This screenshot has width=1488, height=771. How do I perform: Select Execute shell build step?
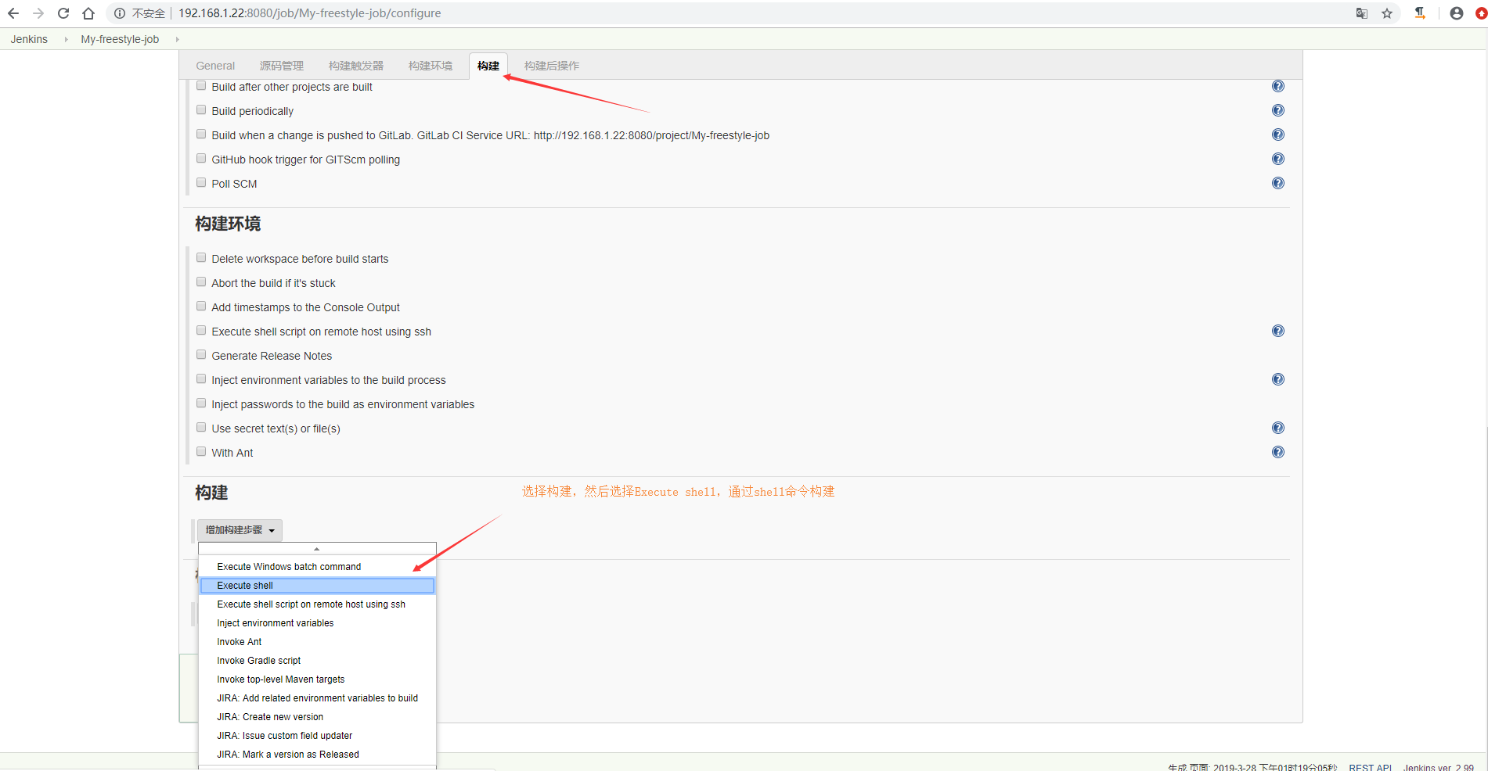[x=317, y=586]
